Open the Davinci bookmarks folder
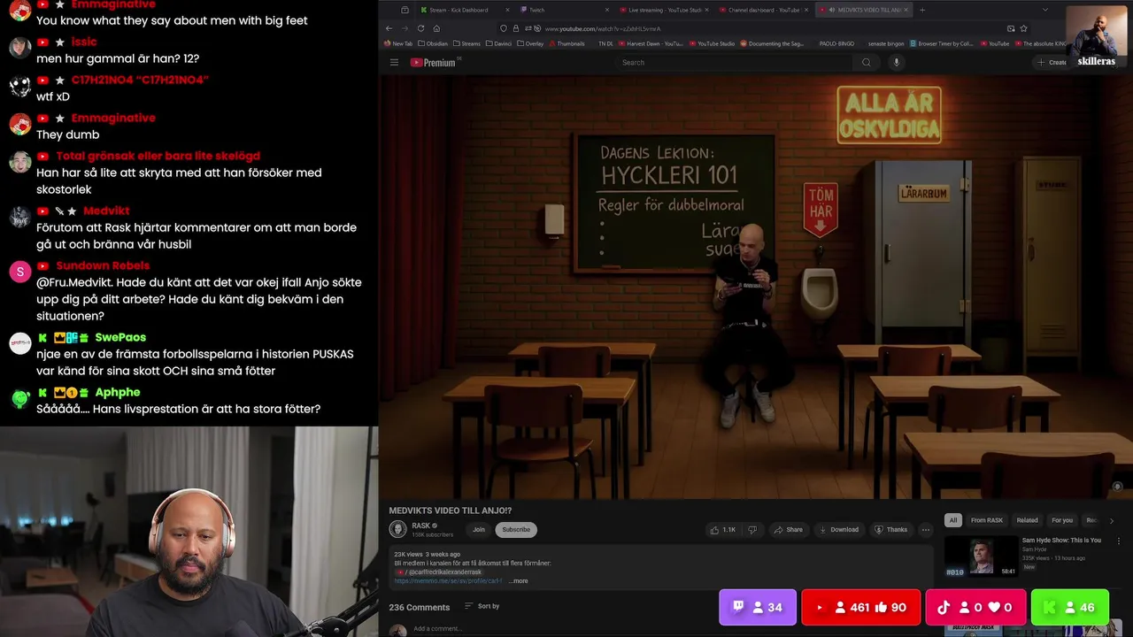1133x637 pixels. (498, 43)
